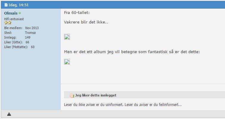Click the thumbs-up like icon
225x119 pixels.
pyautogui.click(x=72, y=95)
